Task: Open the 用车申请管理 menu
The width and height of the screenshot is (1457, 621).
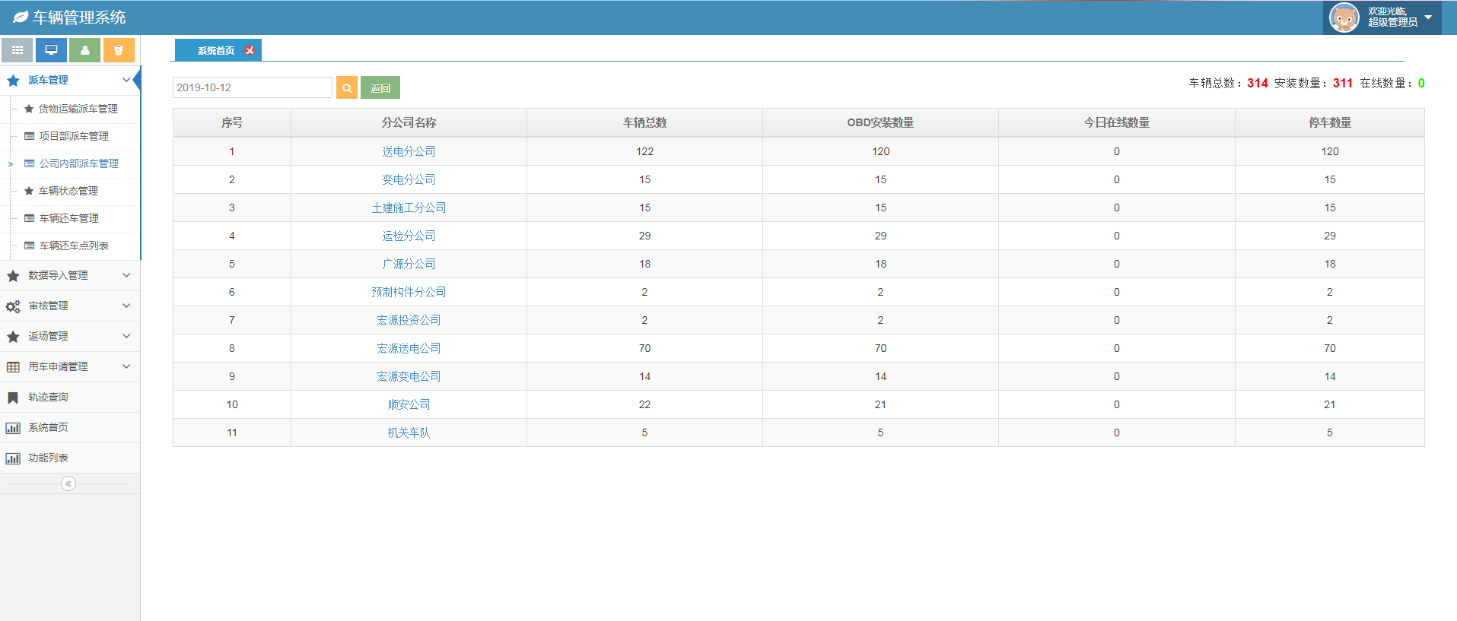Action: pyautogui.click(x=70, y=366)
